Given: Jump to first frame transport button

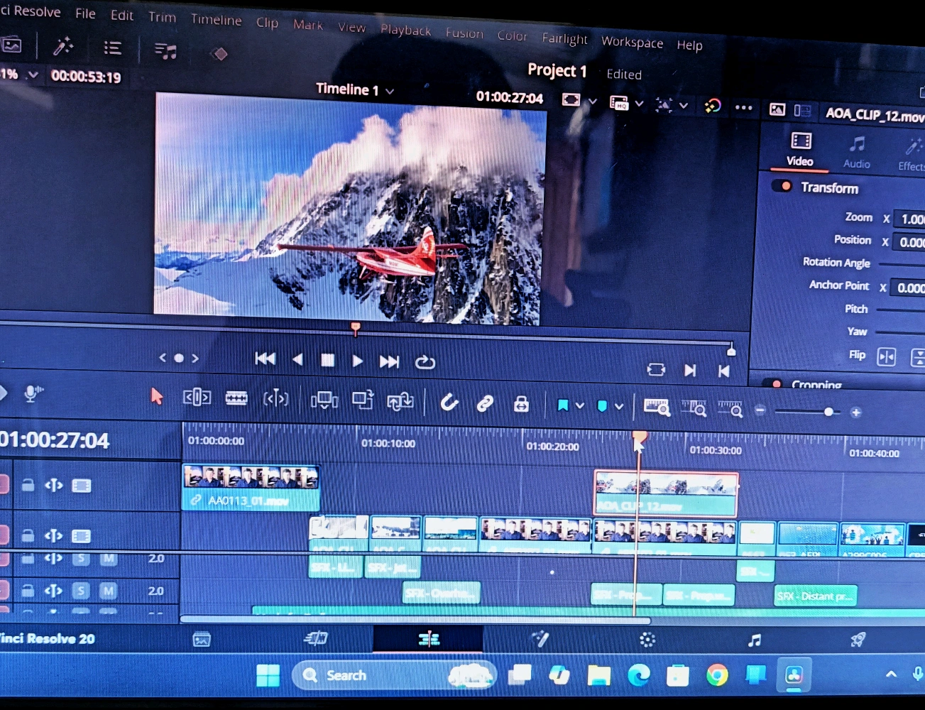Looking at the screenshot, I should [x=265, y=359].
